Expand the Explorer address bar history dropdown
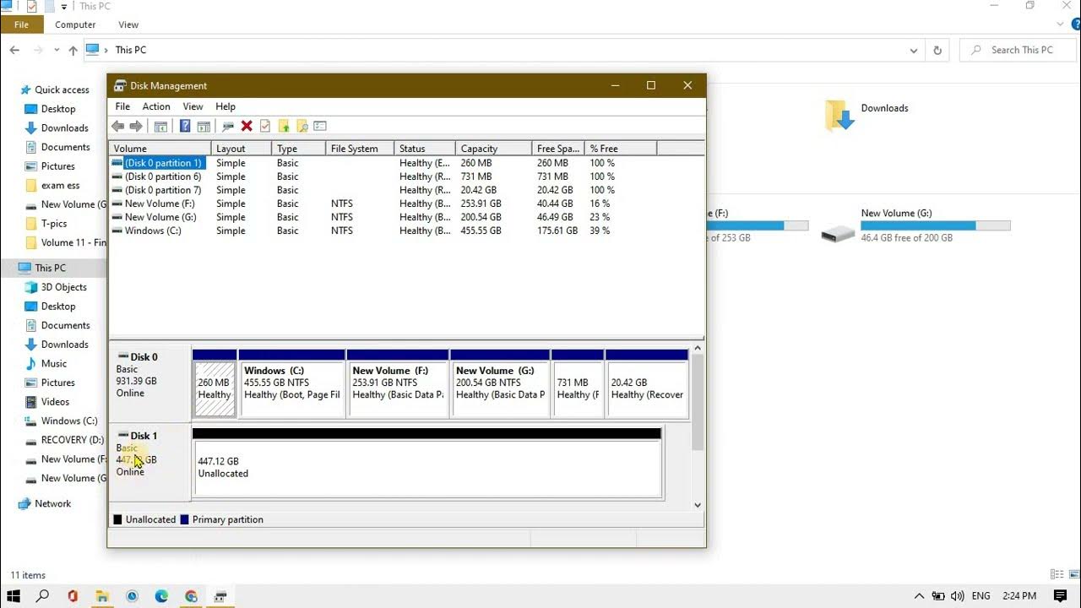Image resolution: width=1081 pixels, height=608 pixels. 914,51
